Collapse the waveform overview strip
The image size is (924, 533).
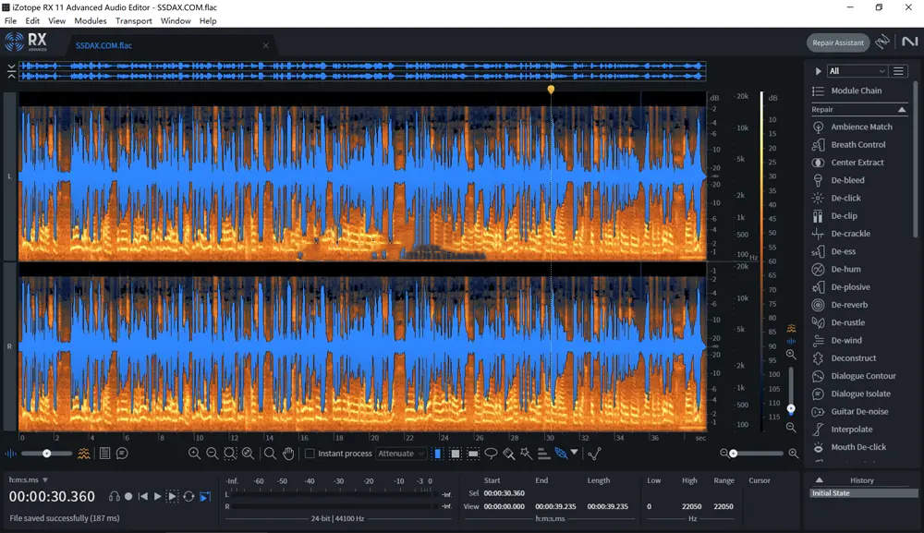11,71
